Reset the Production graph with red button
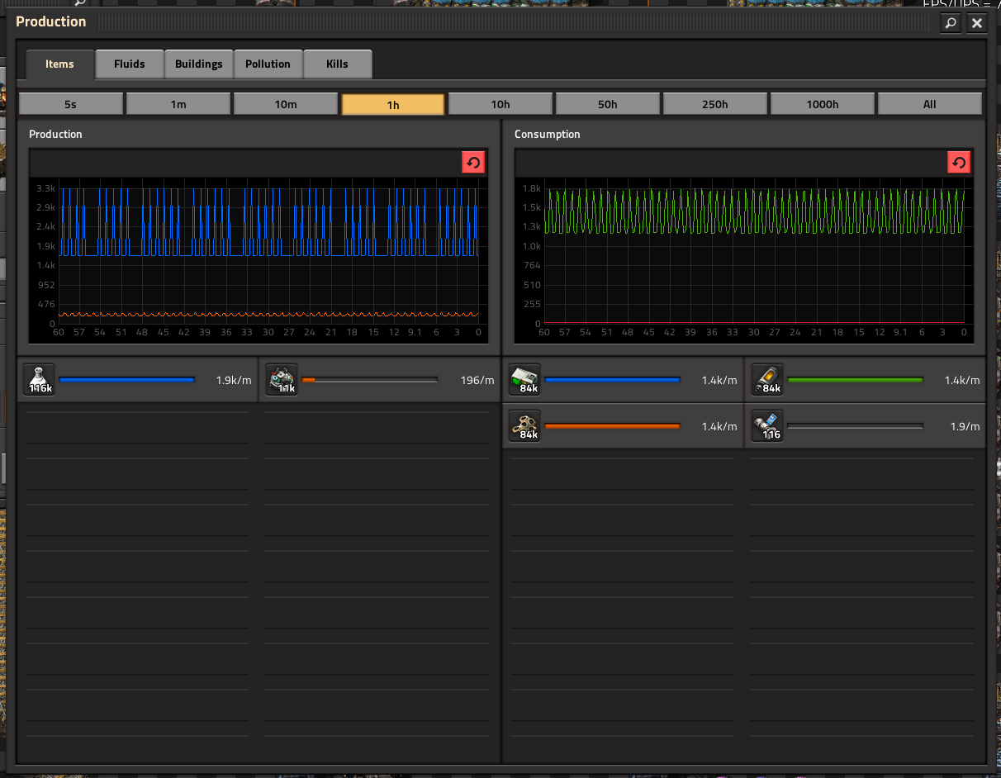The image size is (1001, 778). (x=473, y=163)
